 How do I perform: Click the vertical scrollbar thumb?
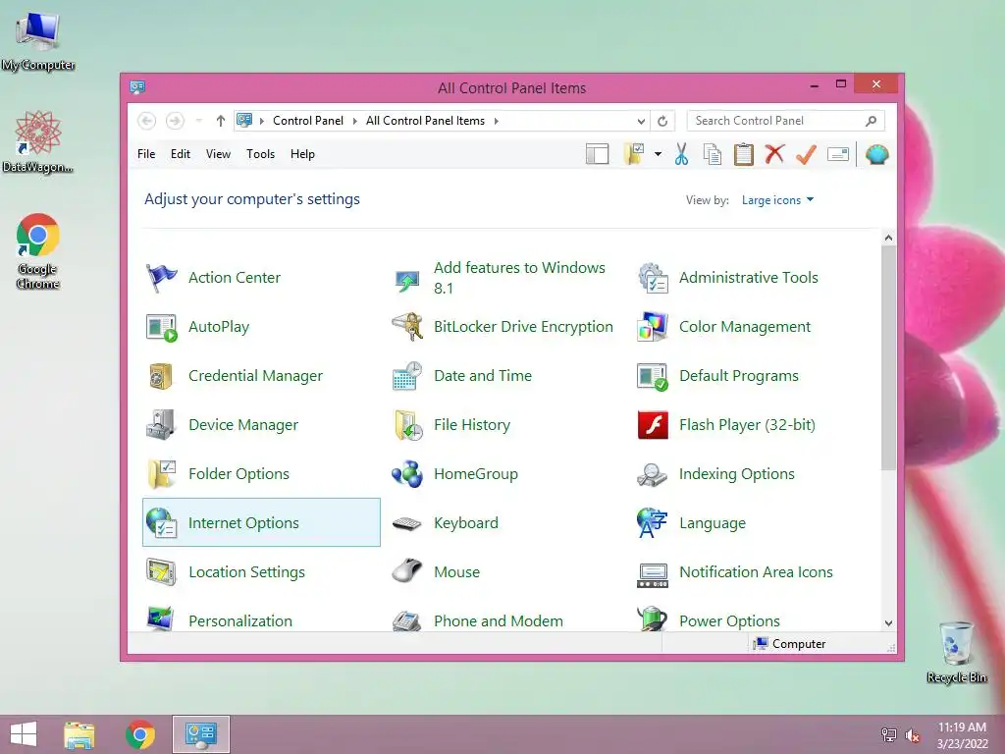point(888,357)
